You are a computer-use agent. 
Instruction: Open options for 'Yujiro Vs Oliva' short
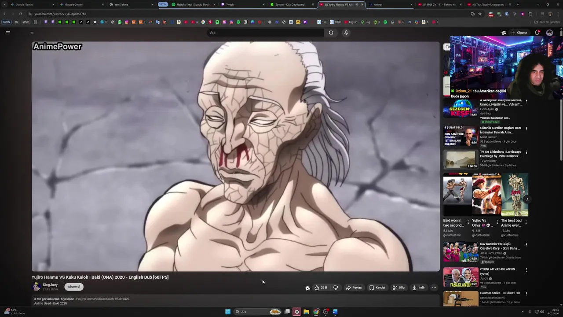click(497, 222)
